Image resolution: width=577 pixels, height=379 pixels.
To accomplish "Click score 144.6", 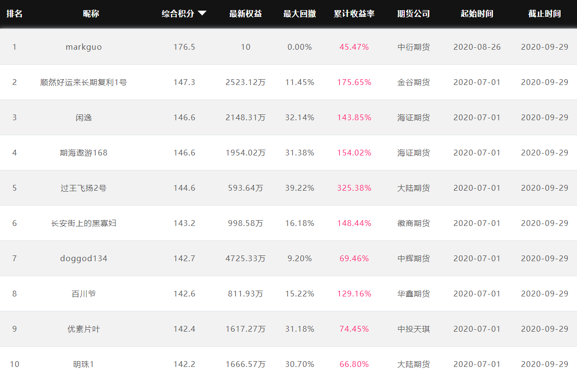I will pos(184,188).
